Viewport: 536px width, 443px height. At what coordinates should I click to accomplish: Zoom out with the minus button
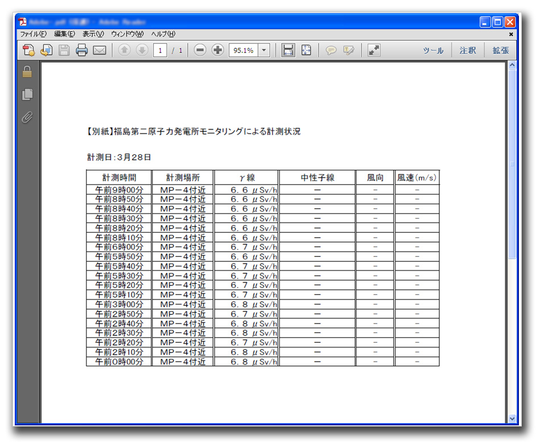(x=200, y=50)
